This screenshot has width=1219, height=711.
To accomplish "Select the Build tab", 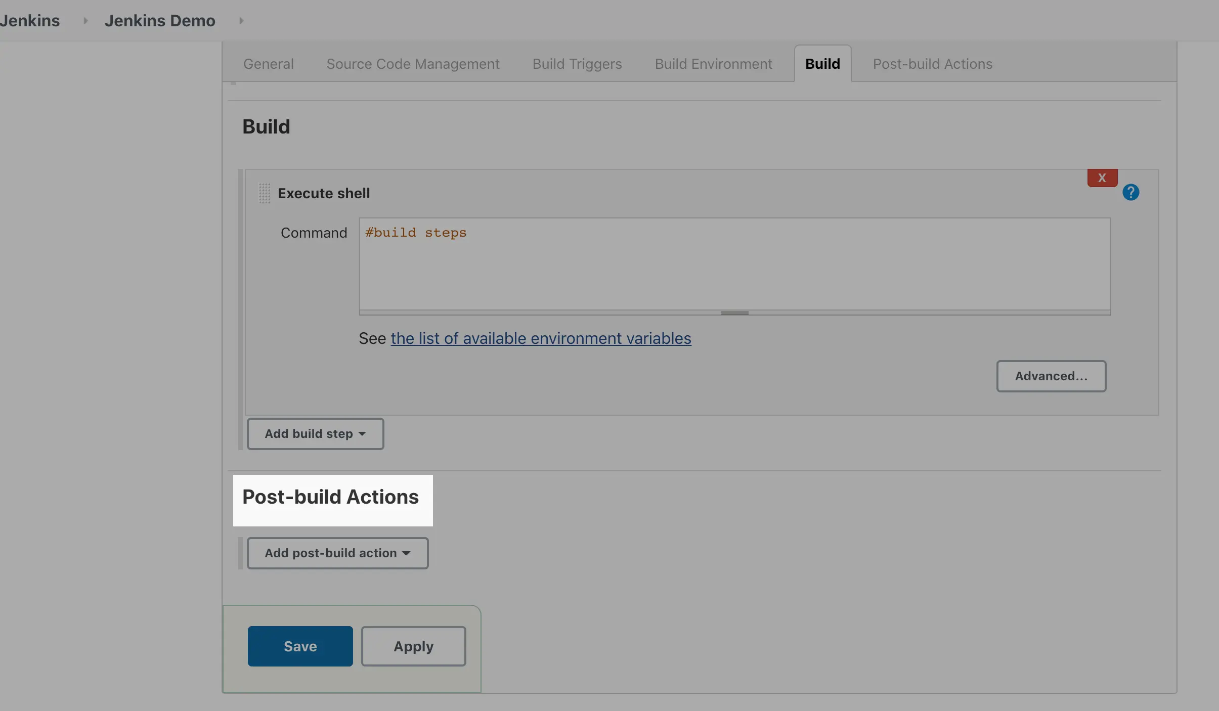I will pyautogui.click(x=822, y=64).
